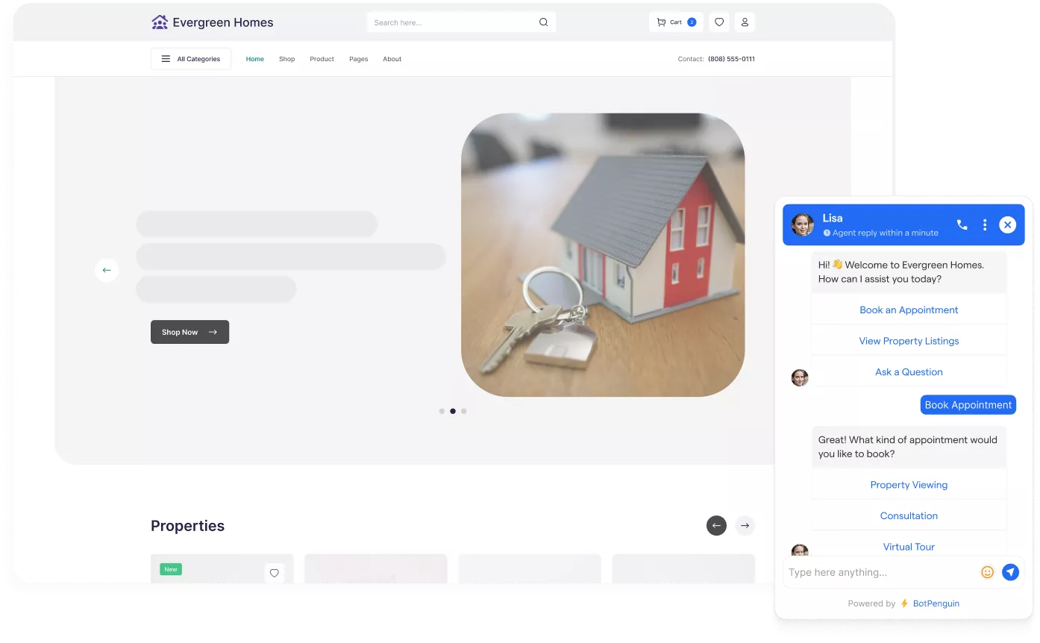Select the third carousel dot
Image resolution: width=1040 pixels, height=643 pixels.
point(463,411)
